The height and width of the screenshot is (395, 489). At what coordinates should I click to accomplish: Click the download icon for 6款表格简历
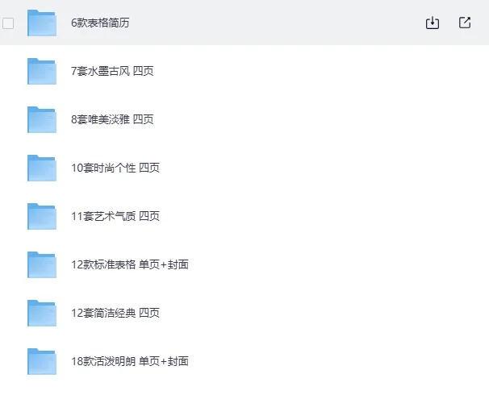point(433,23)
